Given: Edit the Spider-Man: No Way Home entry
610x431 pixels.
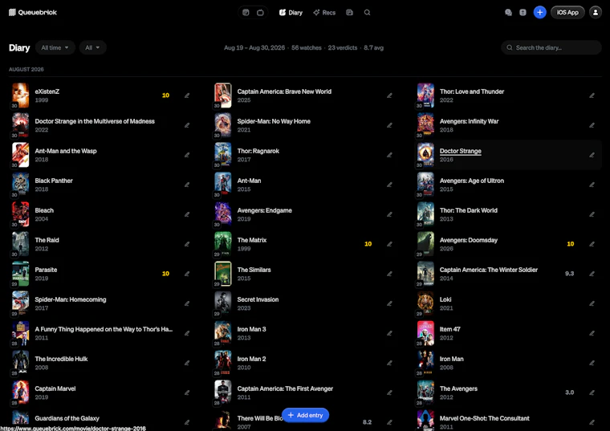Looking at the screenshot, I should pos(389,125).
